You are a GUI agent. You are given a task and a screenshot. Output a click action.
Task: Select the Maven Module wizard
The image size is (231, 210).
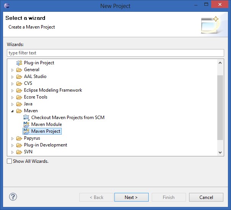coord(47,124)
